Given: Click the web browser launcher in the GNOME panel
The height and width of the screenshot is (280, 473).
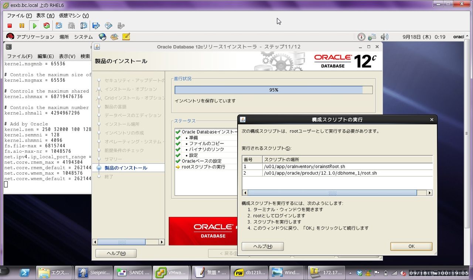Looking at the screenshot, I should 102,37.
